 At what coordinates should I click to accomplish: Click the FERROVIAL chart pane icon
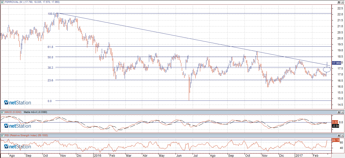point(2,2)
